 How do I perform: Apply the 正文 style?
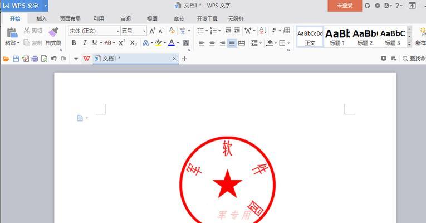[310, 37]
